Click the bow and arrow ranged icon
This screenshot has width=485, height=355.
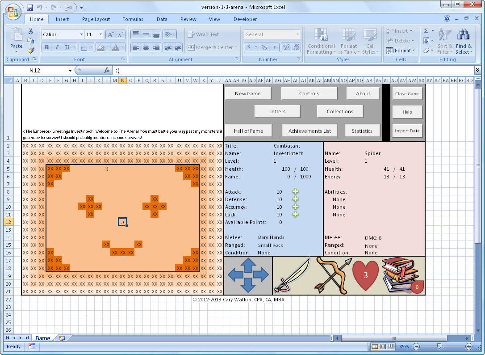[333, 275]
